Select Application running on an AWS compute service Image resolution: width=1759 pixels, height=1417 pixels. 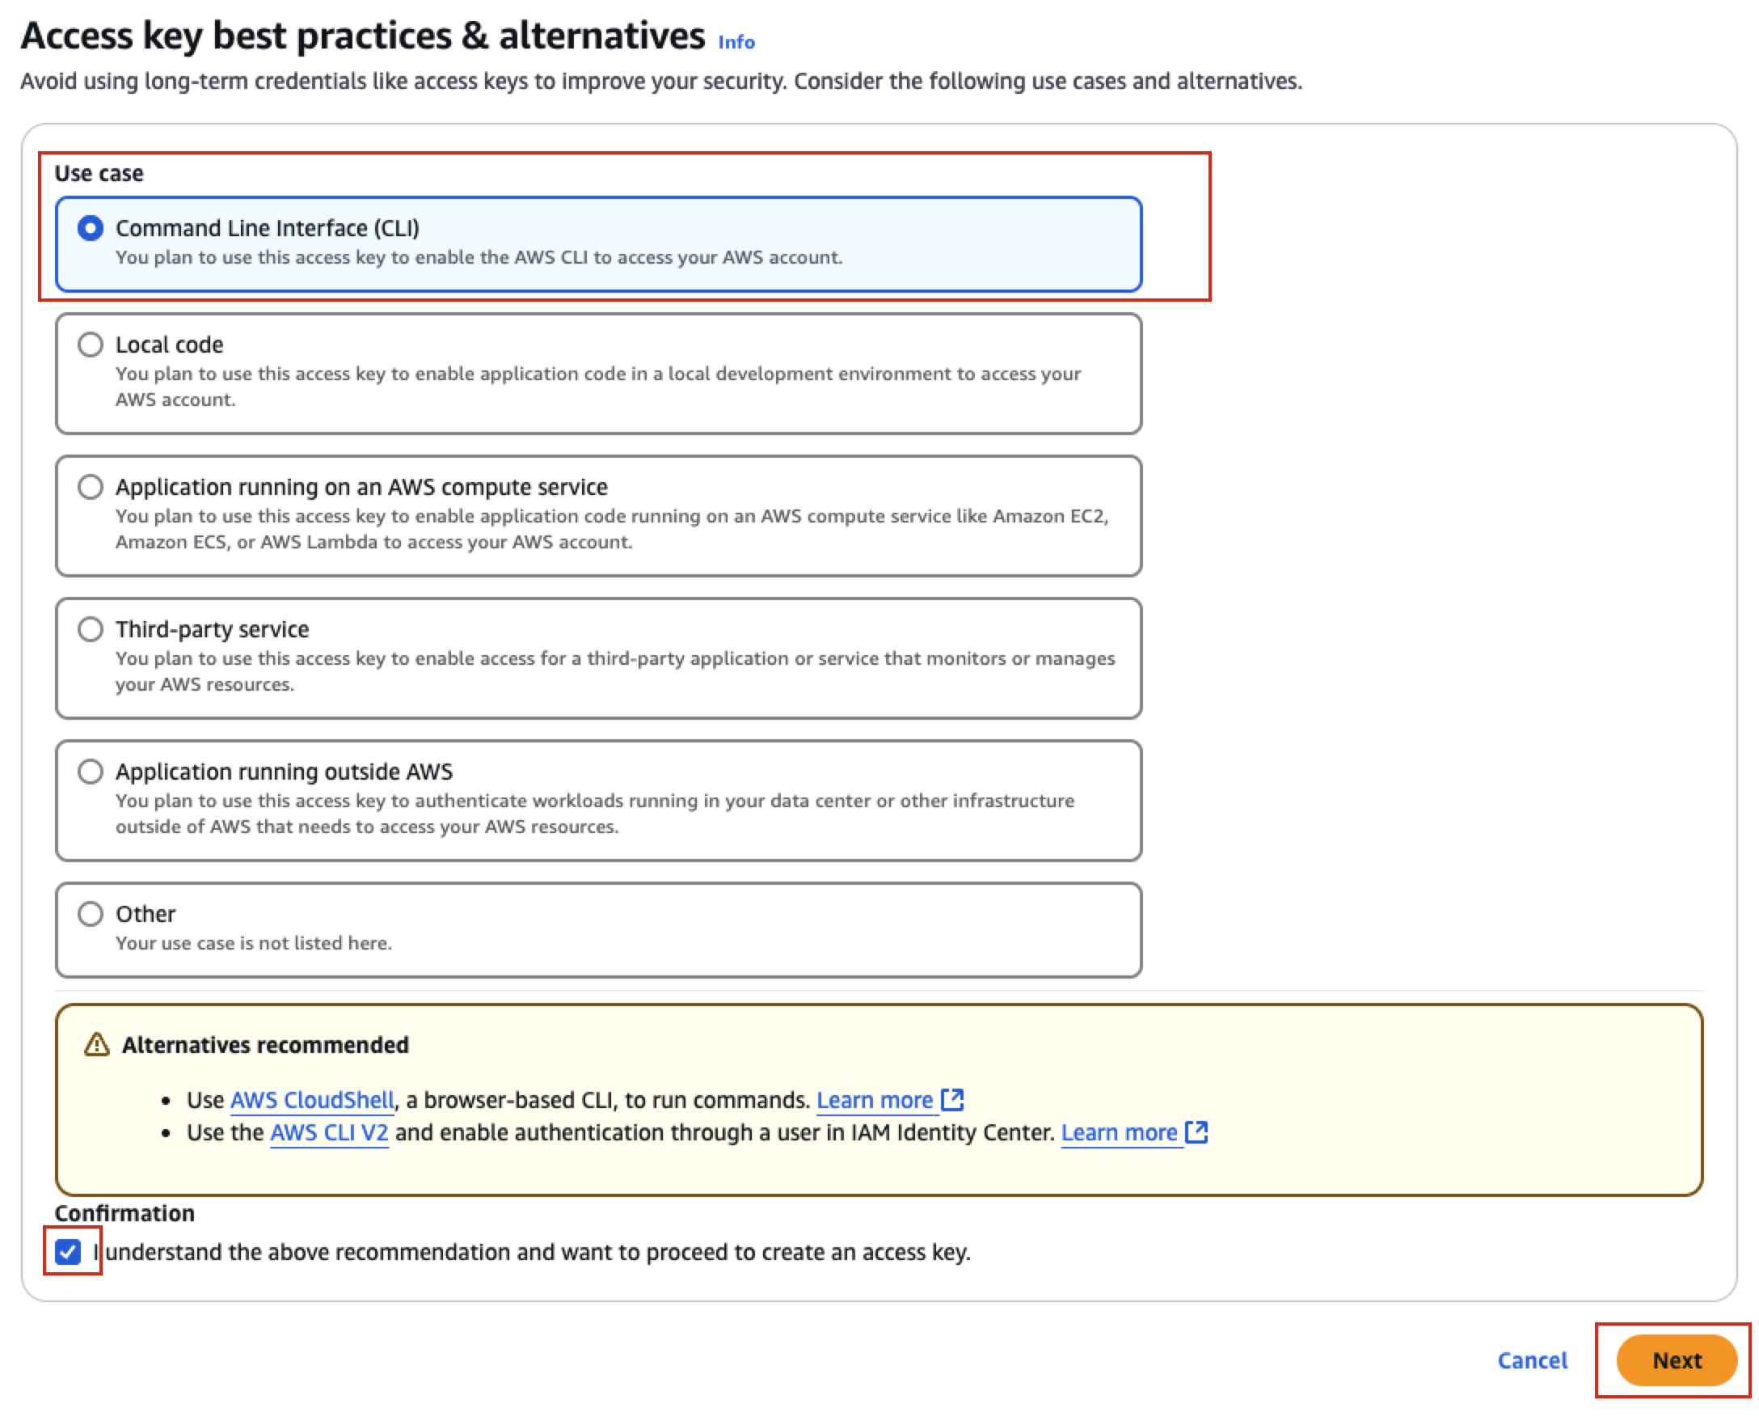click(x=91, y=488)
